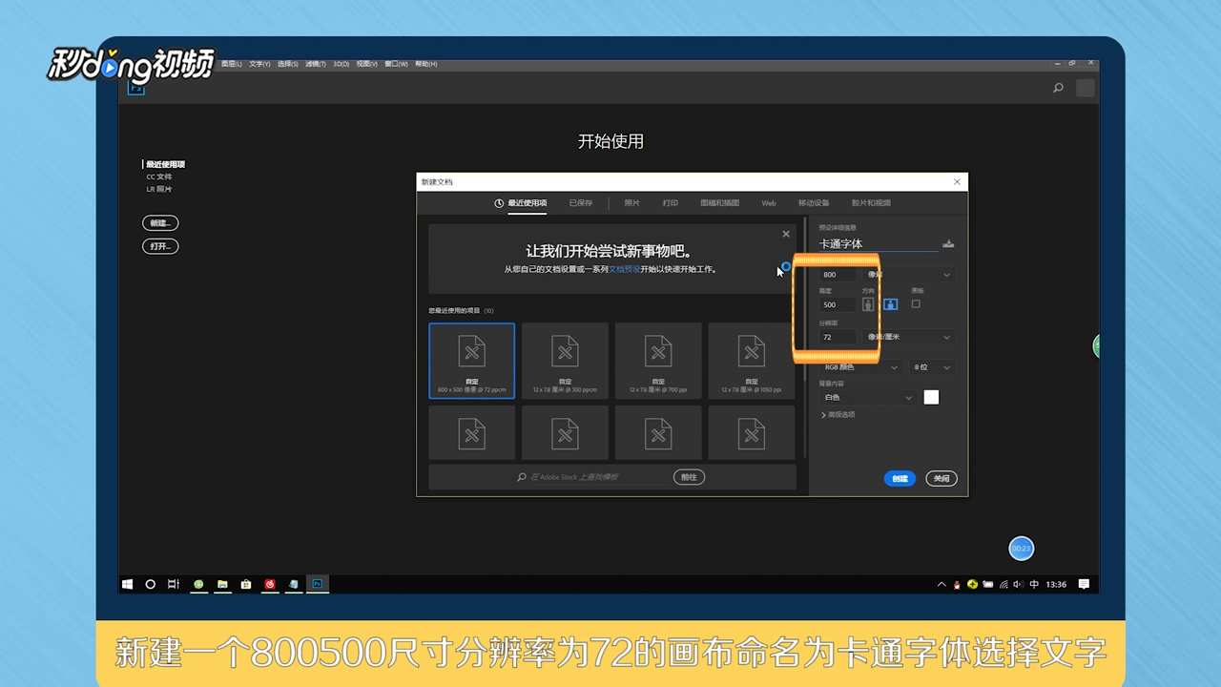Click the volume speaker tray icon
Viewport: 1221px width, 687px height.
tap(1018, 584)
